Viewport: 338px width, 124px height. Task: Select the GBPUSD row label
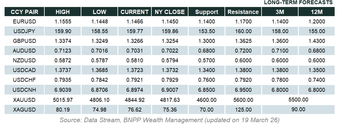click(24, 41)
